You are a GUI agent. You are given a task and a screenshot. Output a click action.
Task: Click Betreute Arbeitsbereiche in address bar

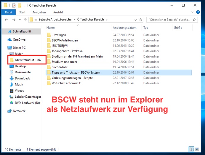click(x=55, y=20)
